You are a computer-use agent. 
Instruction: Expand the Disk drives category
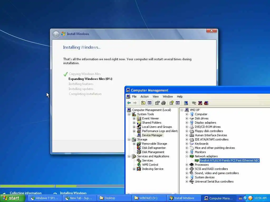[187, 118]
